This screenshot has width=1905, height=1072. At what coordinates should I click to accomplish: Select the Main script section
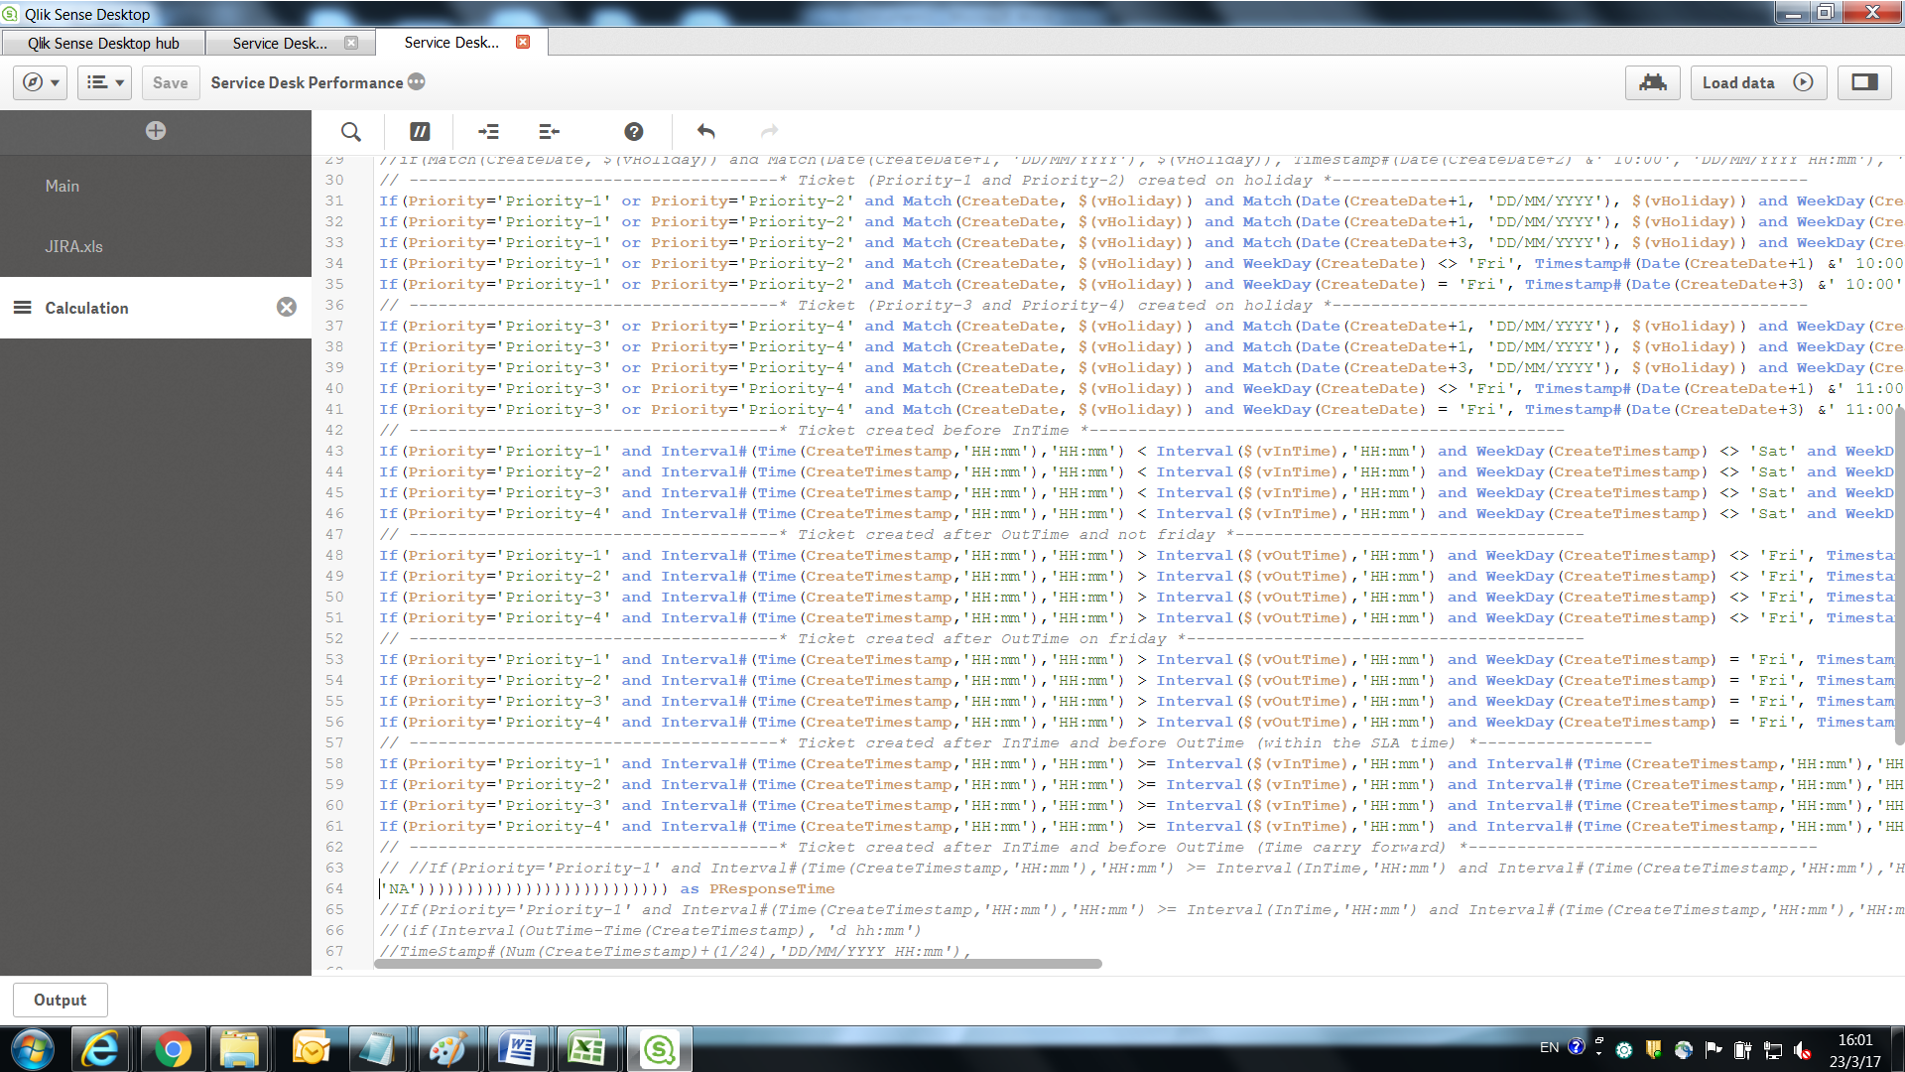point(63,186)
